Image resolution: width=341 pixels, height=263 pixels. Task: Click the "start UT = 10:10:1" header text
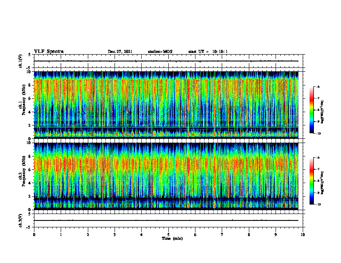(x=208, y=52)
